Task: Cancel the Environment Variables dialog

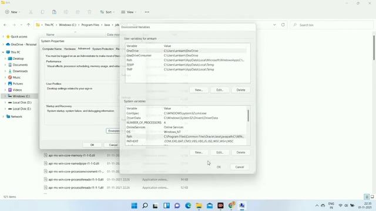Action: pyautogui.click(x=240, y=167)
